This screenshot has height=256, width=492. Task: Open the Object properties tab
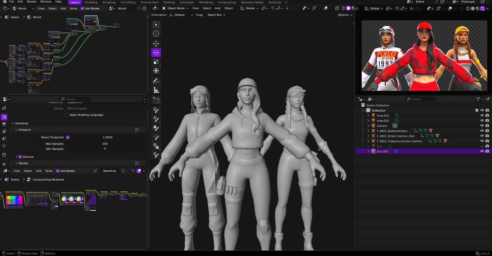point(4,164)
